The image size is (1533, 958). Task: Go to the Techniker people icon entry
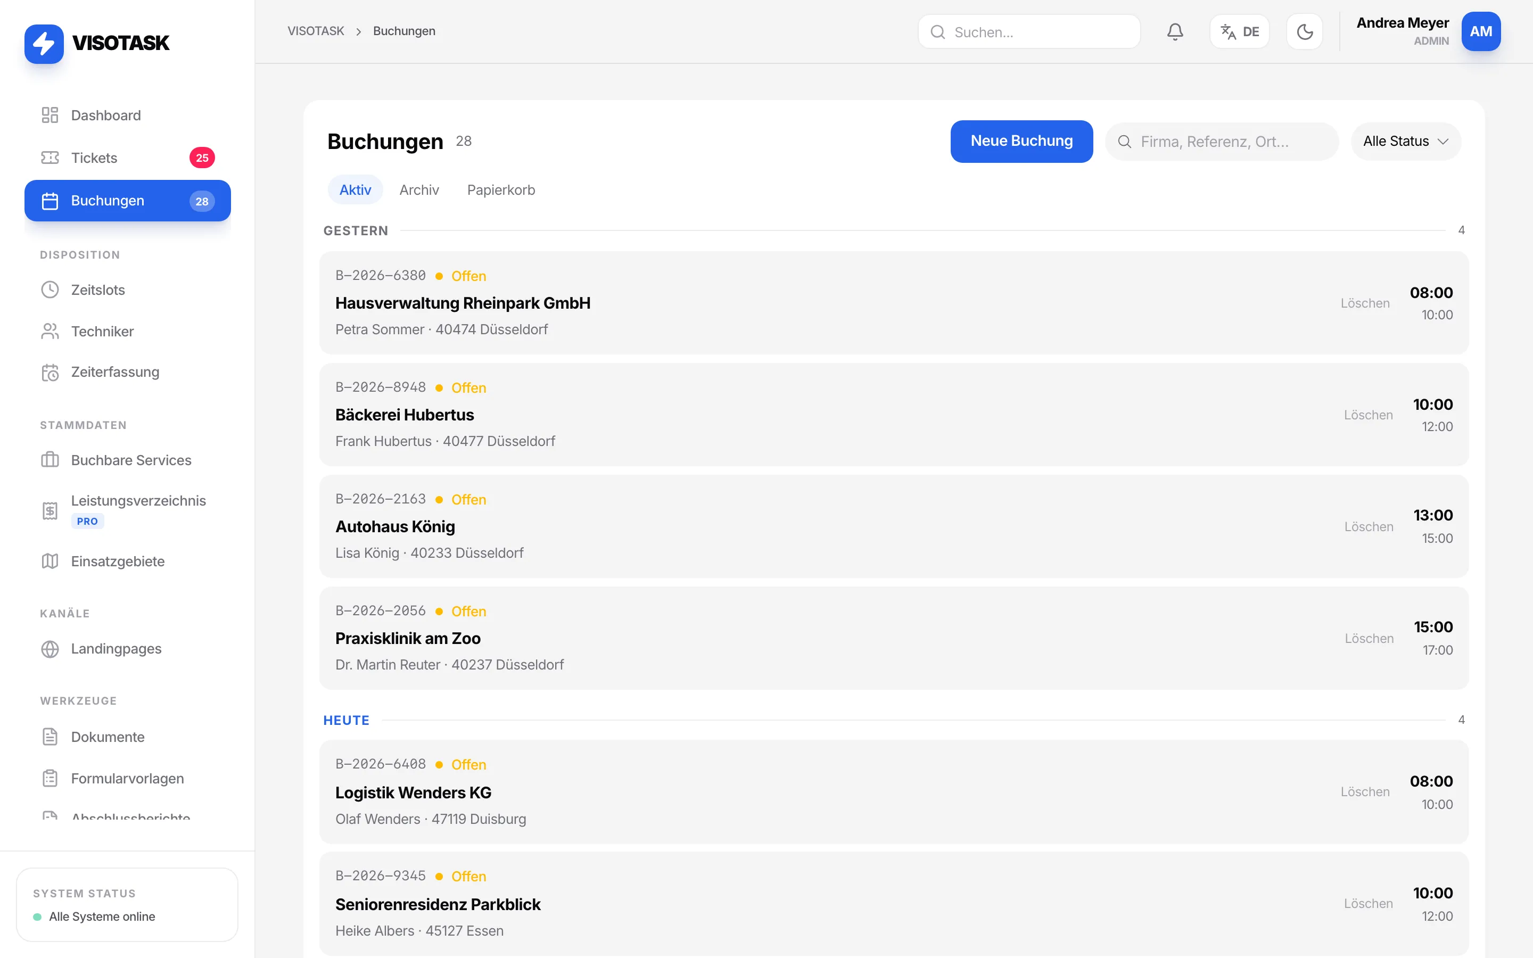point(127,332)
